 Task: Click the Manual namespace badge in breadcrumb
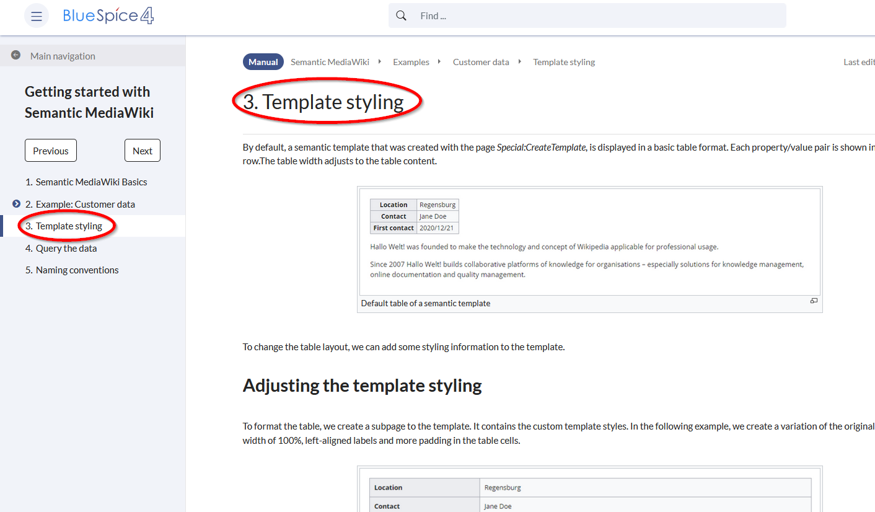point(263,62)
